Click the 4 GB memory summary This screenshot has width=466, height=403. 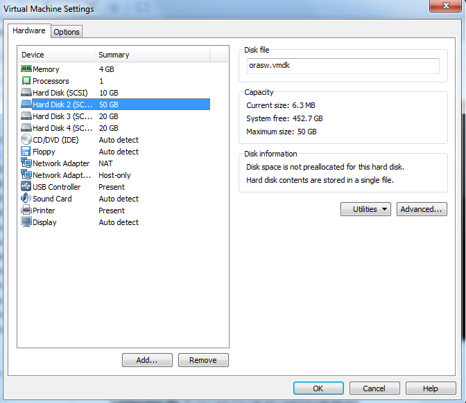click(106, 69)
